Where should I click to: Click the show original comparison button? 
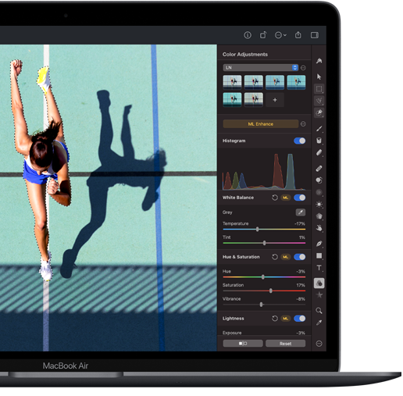[243, 344]
